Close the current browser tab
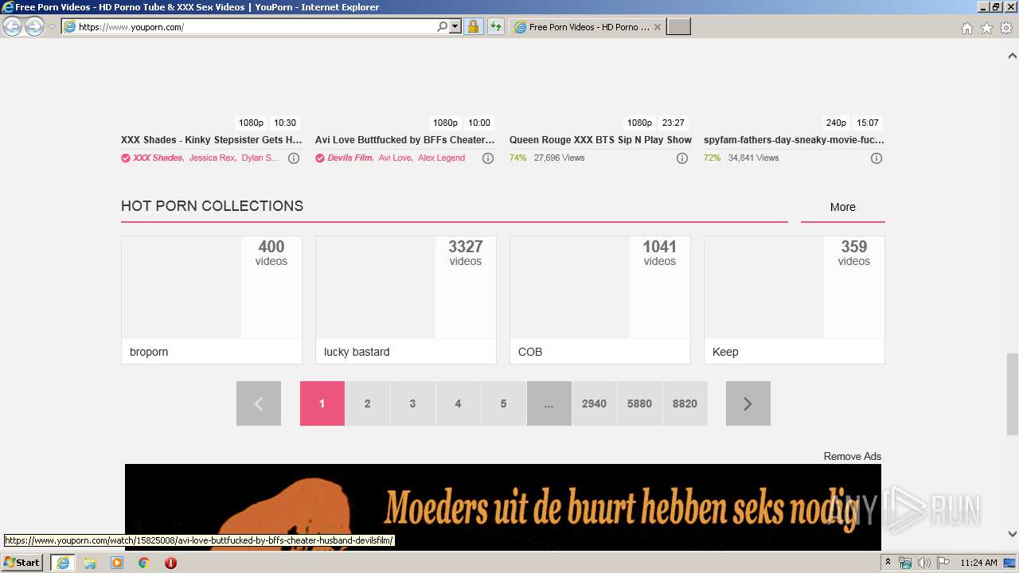 658,27
